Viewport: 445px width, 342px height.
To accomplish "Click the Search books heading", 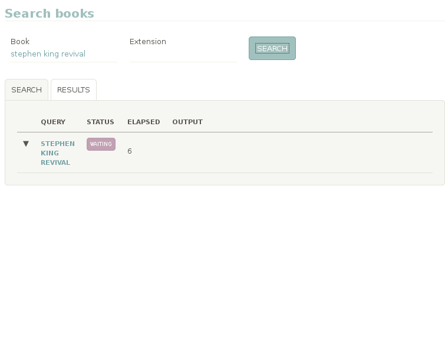I will pos(50,14).
